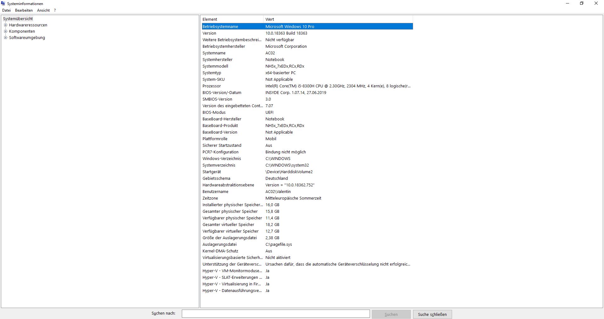Select the Gebietsschema row

[307, 179]
